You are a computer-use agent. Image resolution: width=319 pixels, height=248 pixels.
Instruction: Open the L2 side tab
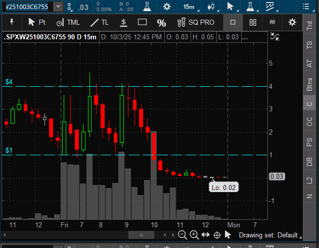pyautogui.click(x=309, y=180)
